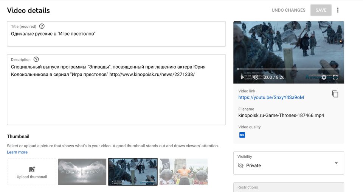
Task: Play the video preview
Action: (242, 77)
